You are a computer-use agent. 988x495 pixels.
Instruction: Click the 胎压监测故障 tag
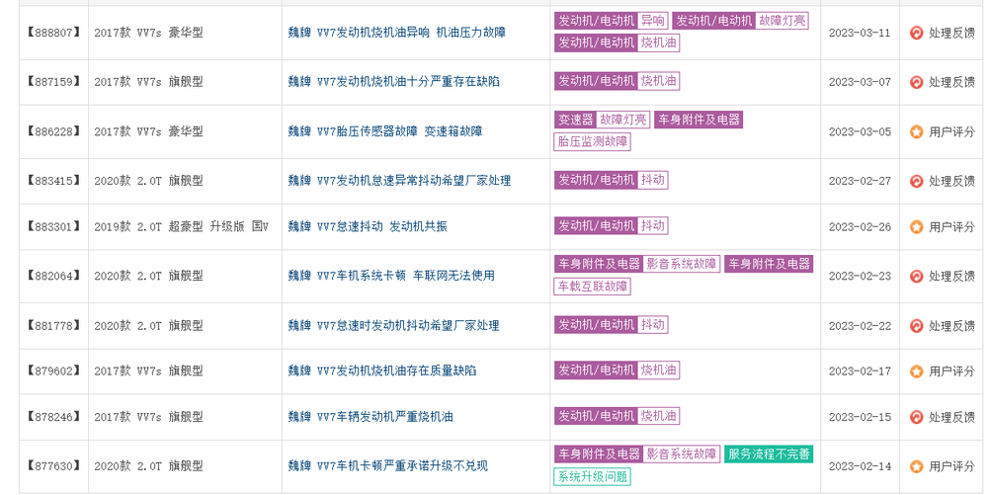coord(593,142)
